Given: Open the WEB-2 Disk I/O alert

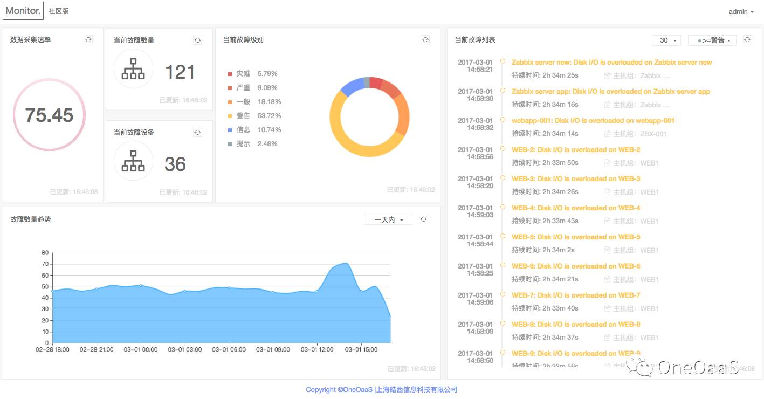Looking at the screenshot, I should (576, 150).
